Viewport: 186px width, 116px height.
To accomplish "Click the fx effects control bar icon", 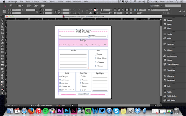I will pos(123,10).
